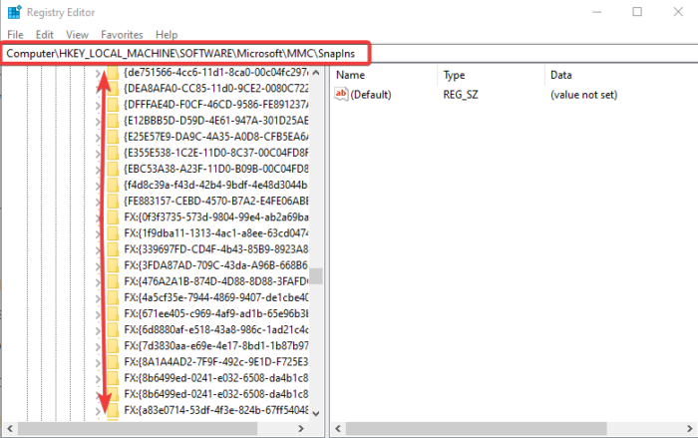698x438 pixels.
Task: Click the key tree scroll-up arrow
Action: (316, 73)
